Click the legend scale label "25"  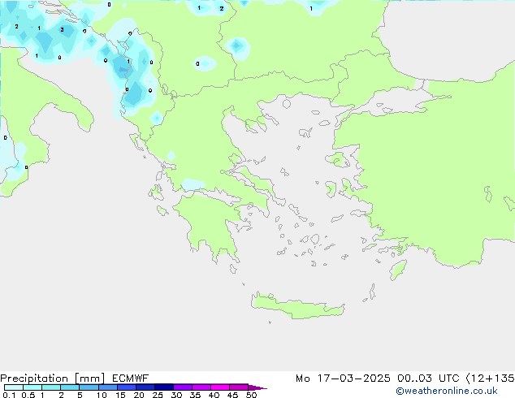158,395
